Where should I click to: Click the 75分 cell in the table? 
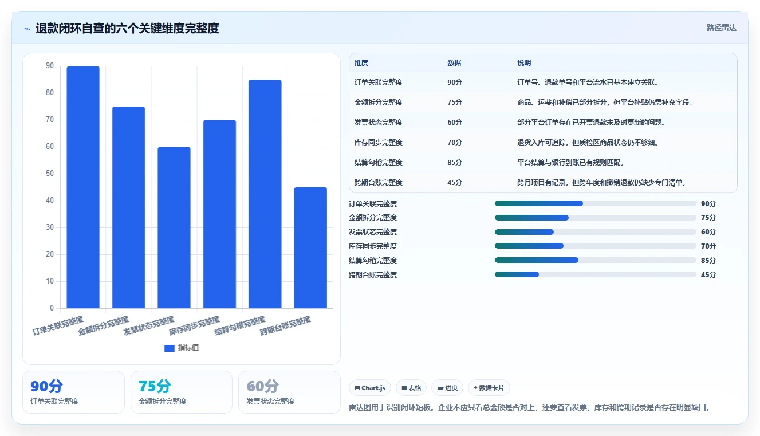[455, 103]
